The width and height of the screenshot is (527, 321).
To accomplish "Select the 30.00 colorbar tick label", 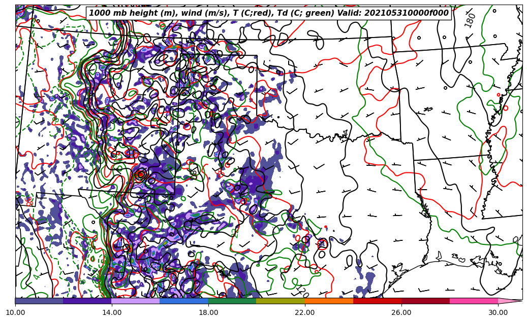I will click(498, 312).
